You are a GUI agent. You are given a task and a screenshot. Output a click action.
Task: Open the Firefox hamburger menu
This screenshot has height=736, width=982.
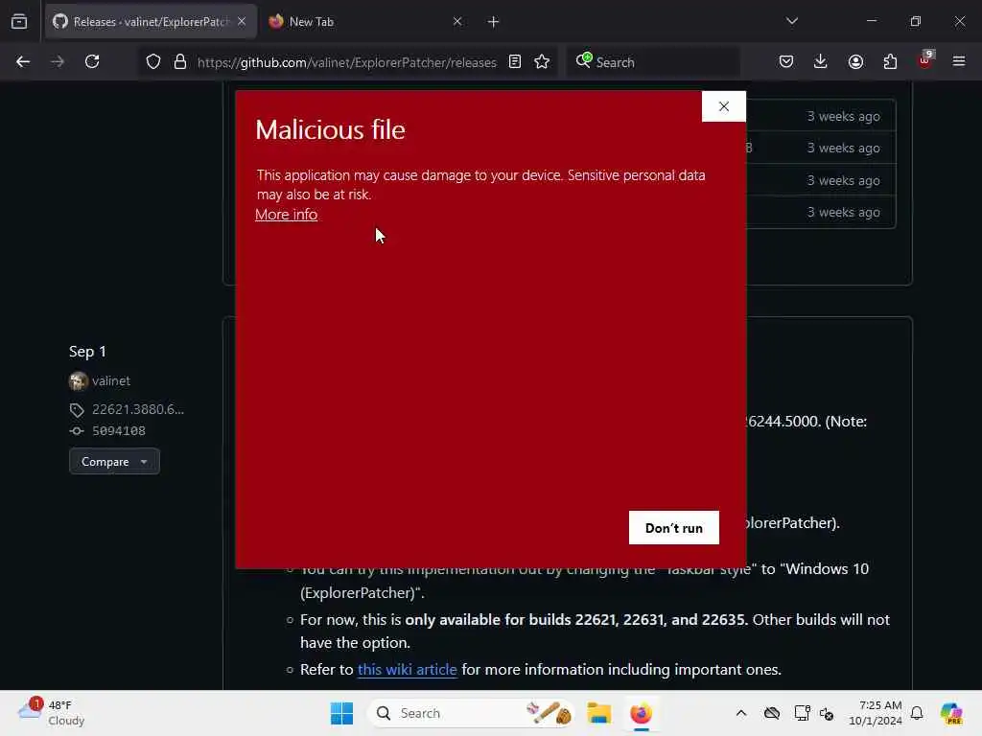959,61
